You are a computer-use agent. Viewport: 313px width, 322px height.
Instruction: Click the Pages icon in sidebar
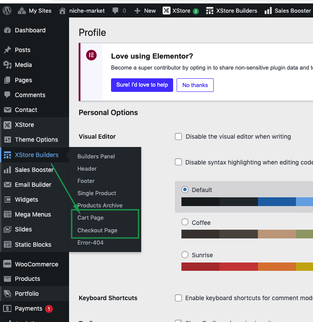(7, 80)
